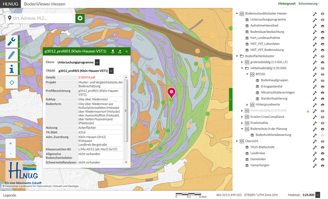
Task: Open wrench settings for Landkreise layer
Action: pyautogui.click(x=315, y=153)
